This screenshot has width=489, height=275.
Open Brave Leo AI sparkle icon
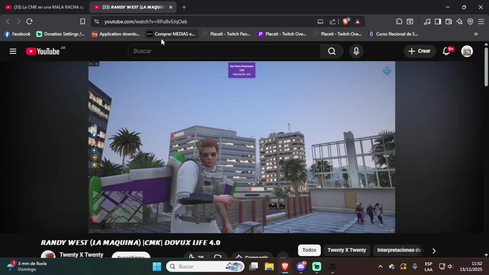459,21
